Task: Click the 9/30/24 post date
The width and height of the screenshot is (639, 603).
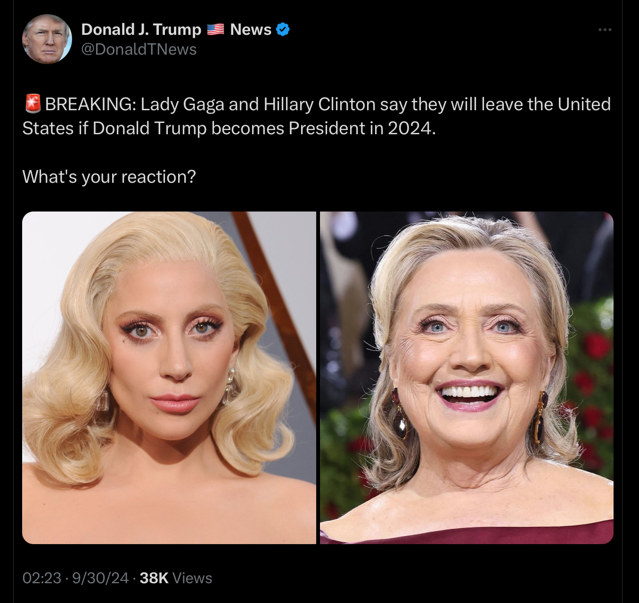Action: [100, 578]
